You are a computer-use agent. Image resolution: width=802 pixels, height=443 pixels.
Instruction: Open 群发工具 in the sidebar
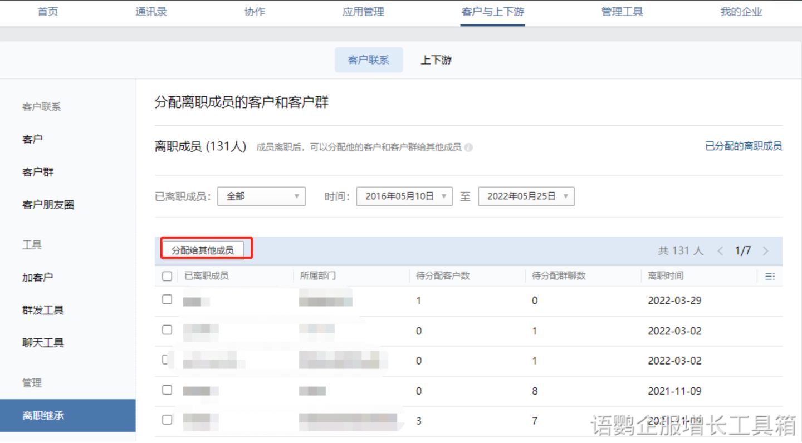43,310
